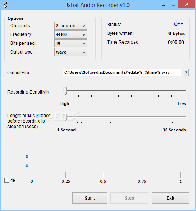This screenshot has width=196, height=211.
Task: Open the Channels dropdown showing 2 - stereo
Action: (x=70, y=26)
